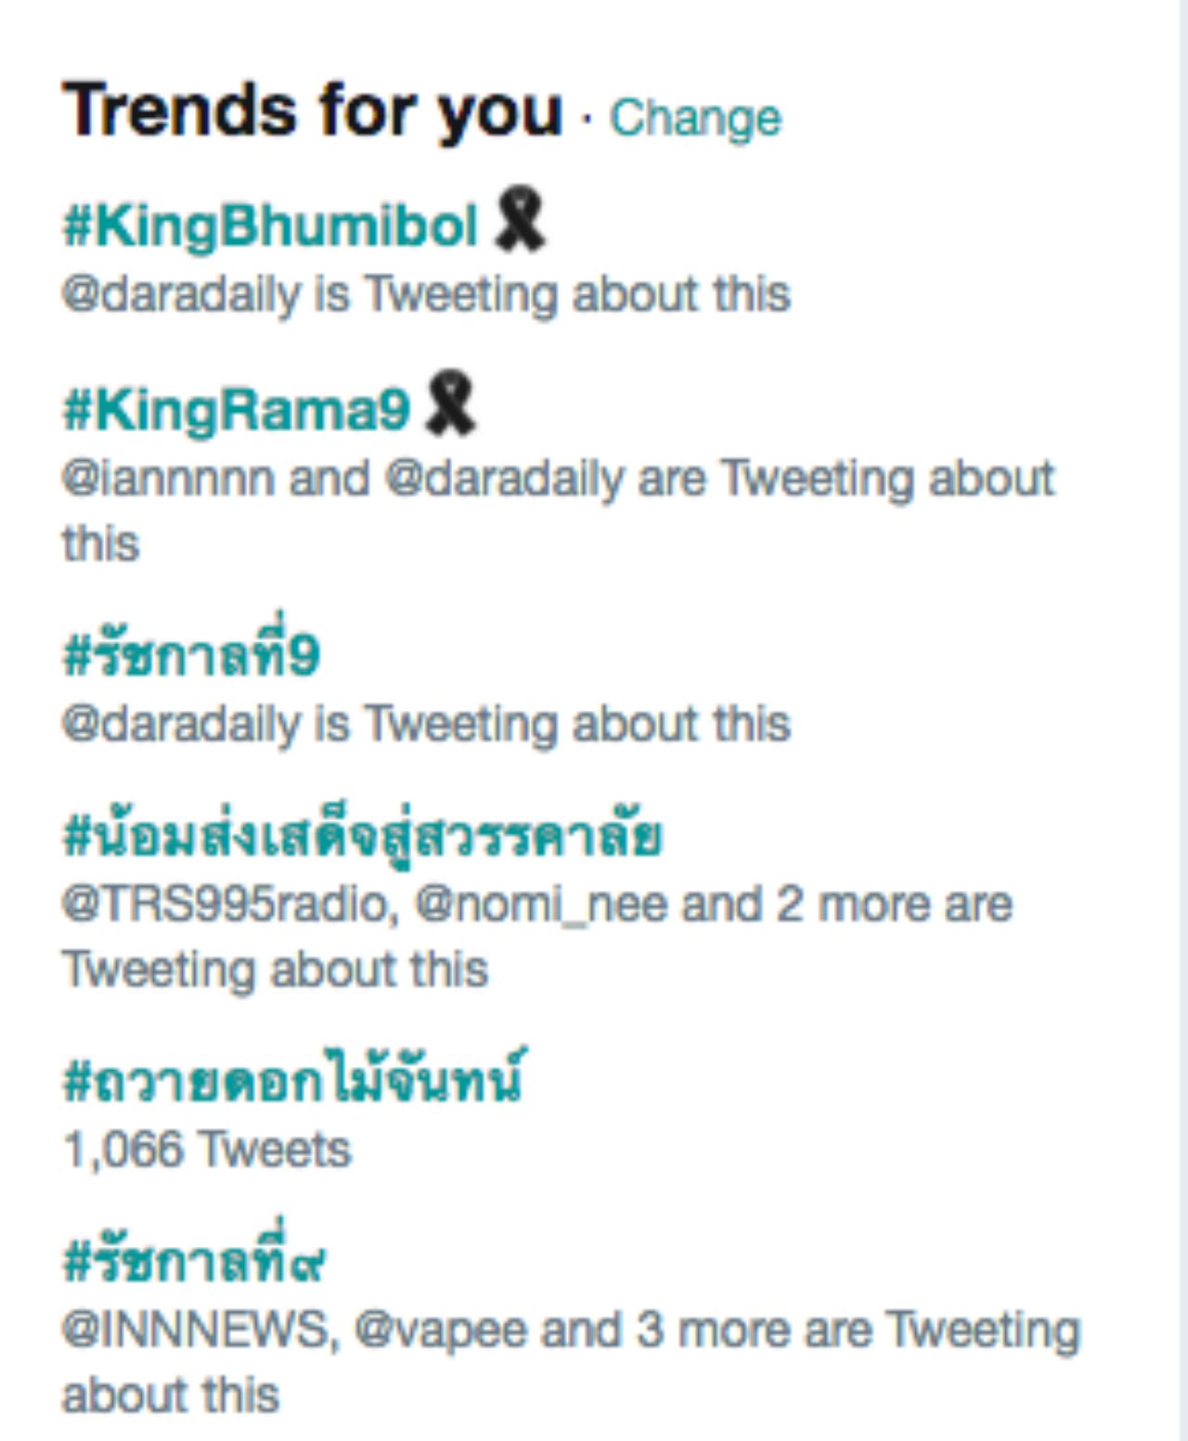Click the Change link beside Trends for you
This screenshot has height=1441, width=1188.
(x=694, y=119)
